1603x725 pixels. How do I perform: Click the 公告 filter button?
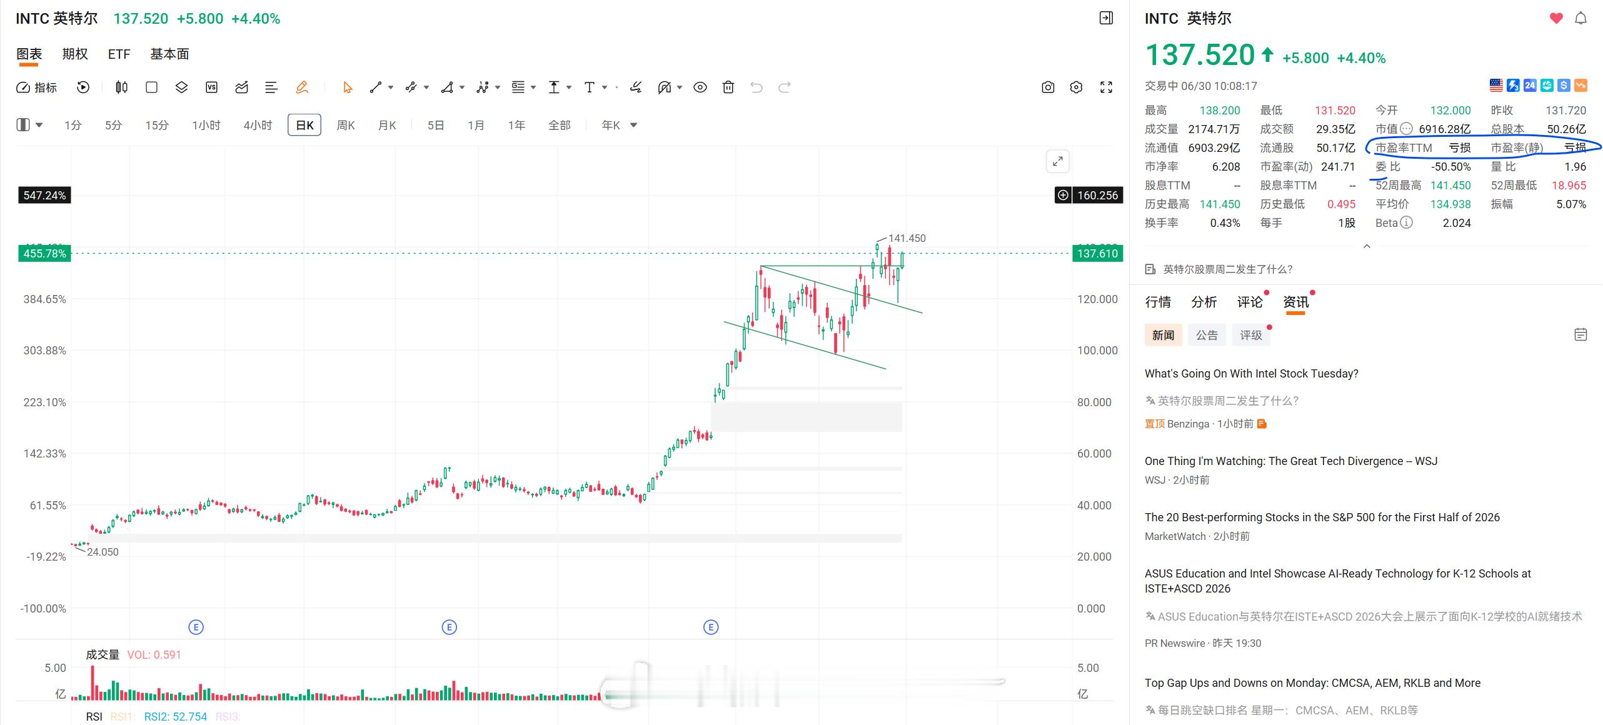1207,335
